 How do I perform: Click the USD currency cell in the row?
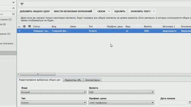147,31
